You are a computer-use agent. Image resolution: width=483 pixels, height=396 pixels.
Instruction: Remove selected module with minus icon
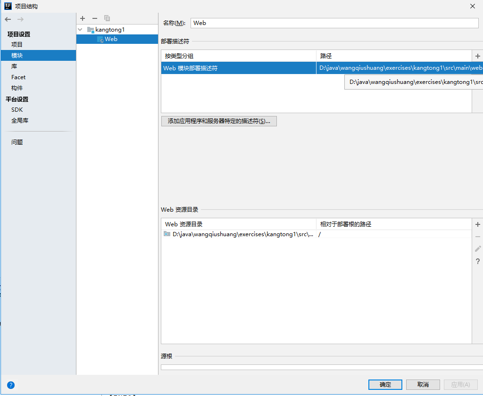[x=94, y=18]
